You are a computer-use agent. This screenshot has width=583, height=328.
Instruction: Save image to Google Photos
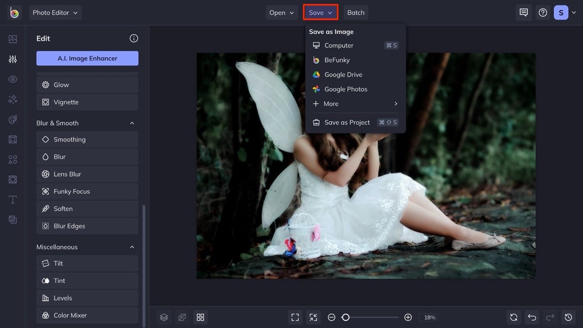coord(356,89)
